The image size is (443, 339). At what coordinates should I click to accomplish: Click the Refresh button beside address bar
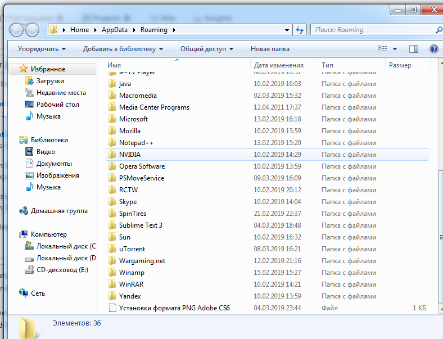pos(300,30)
